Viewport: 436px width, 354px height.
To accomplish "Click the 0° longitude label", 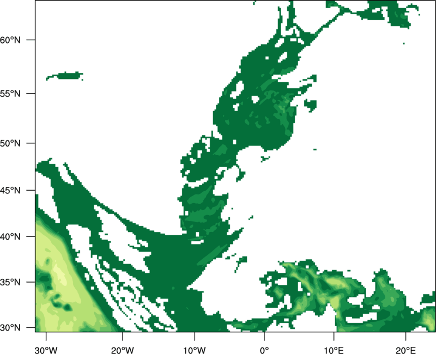I will click(x=264, y=350).
